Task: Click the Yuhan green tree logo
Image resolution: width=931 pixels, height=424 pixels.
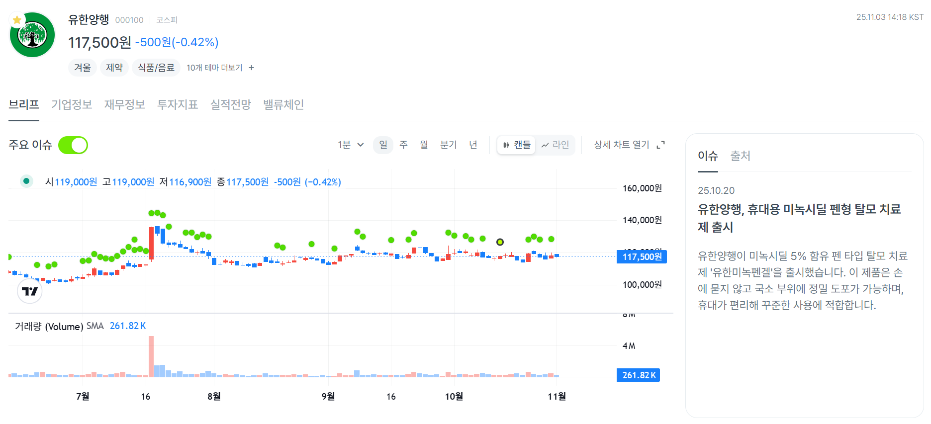Action: tap(32, 35)
